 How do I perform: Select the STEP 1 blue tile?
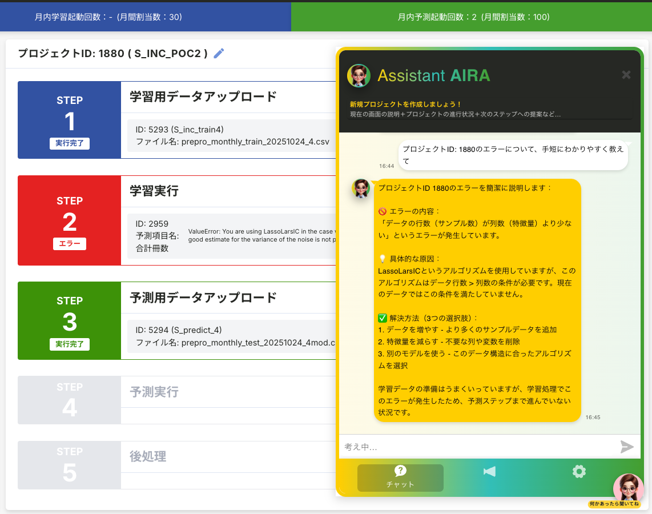tap(70, 120)
